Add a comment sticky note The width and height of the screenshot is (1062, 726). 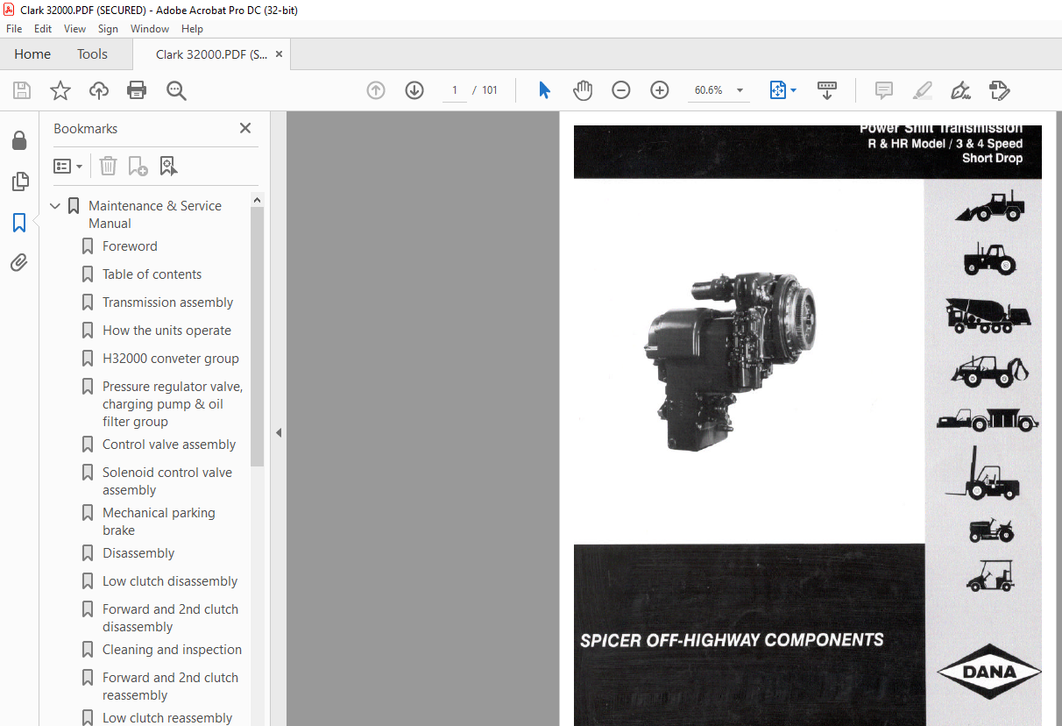coord(884,90)
